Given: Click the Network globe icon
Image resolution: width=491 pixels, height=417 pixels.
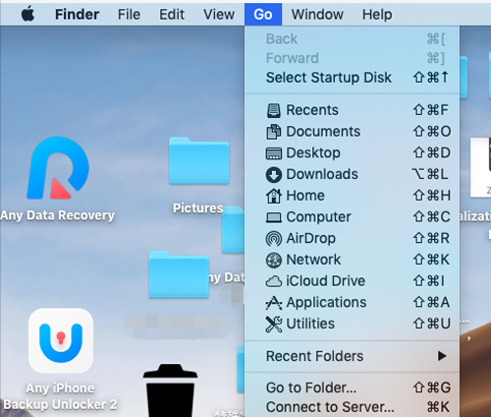Looking at the screenshot, I should [x=274, y=260].
